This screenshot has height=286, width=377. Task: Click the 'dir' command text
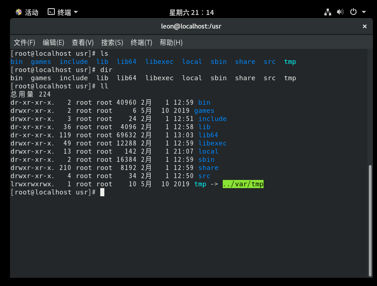tap(106, 70)
